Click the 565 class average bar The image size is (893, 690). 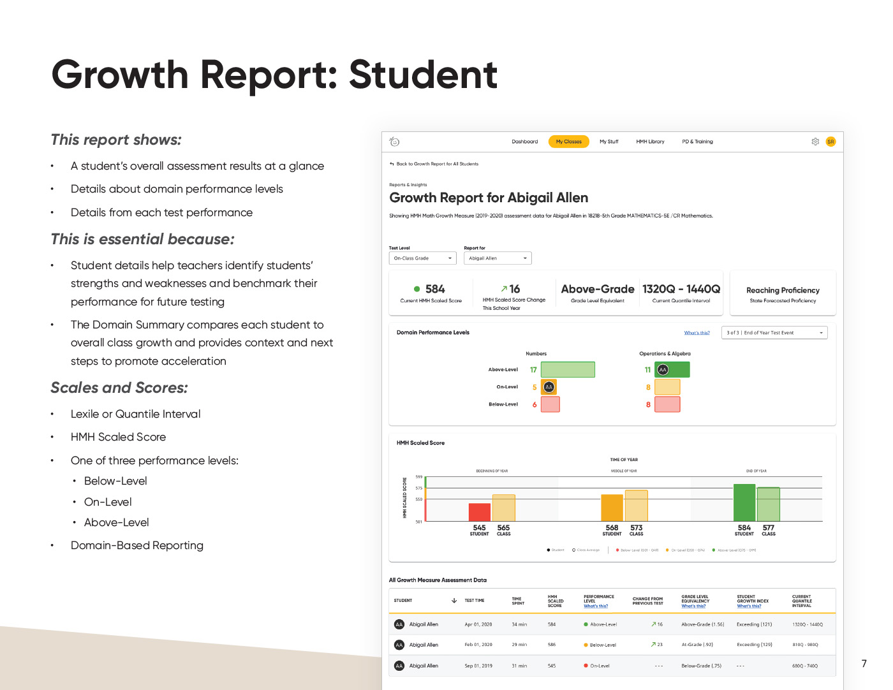[504, 508]
